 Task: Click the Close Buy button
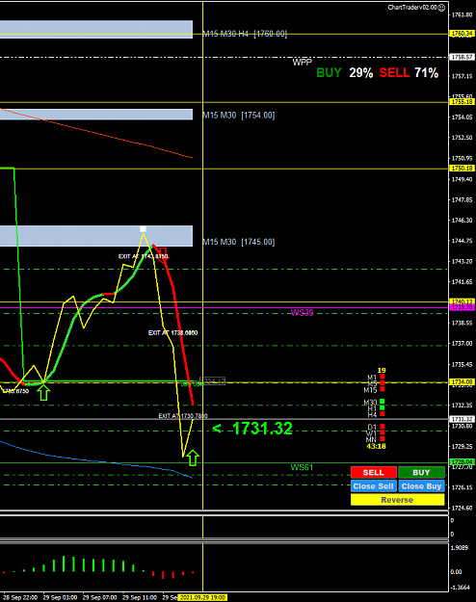(421, 486)
